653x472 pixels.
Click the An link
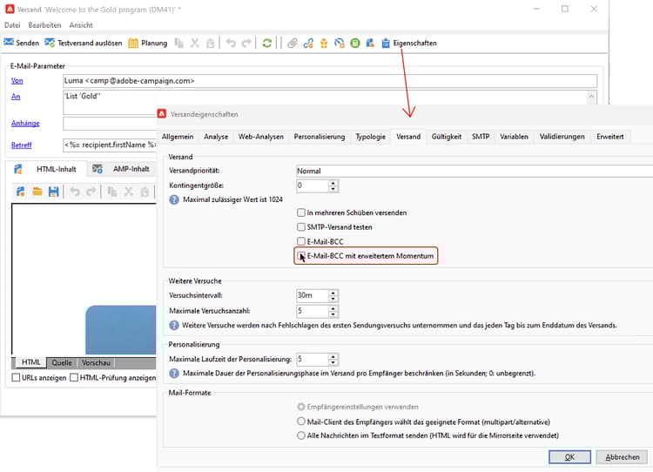[16, 97]
